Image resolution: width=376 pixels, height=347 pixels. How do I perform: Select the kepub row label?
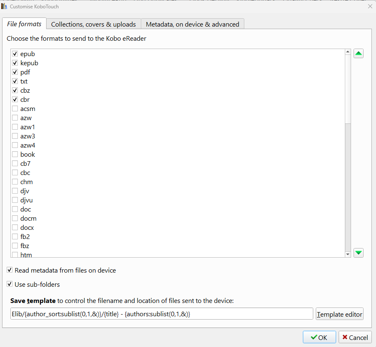coord(29,63)
